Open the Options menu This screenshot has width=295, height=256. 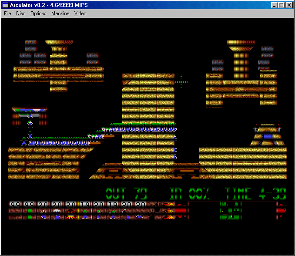[x=38, y=13]
